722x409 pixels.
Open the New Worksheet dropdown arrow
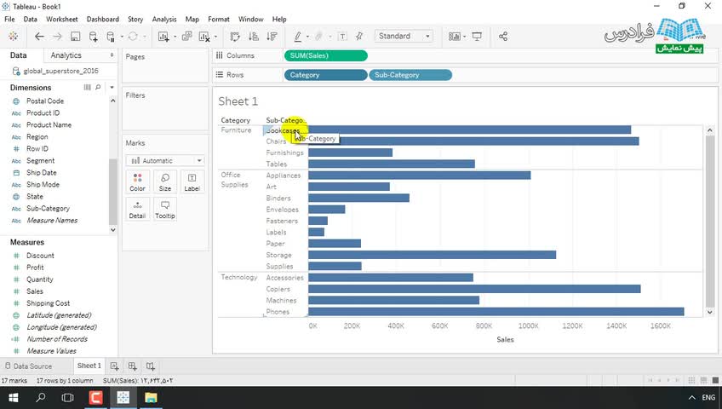pos(175,37)
